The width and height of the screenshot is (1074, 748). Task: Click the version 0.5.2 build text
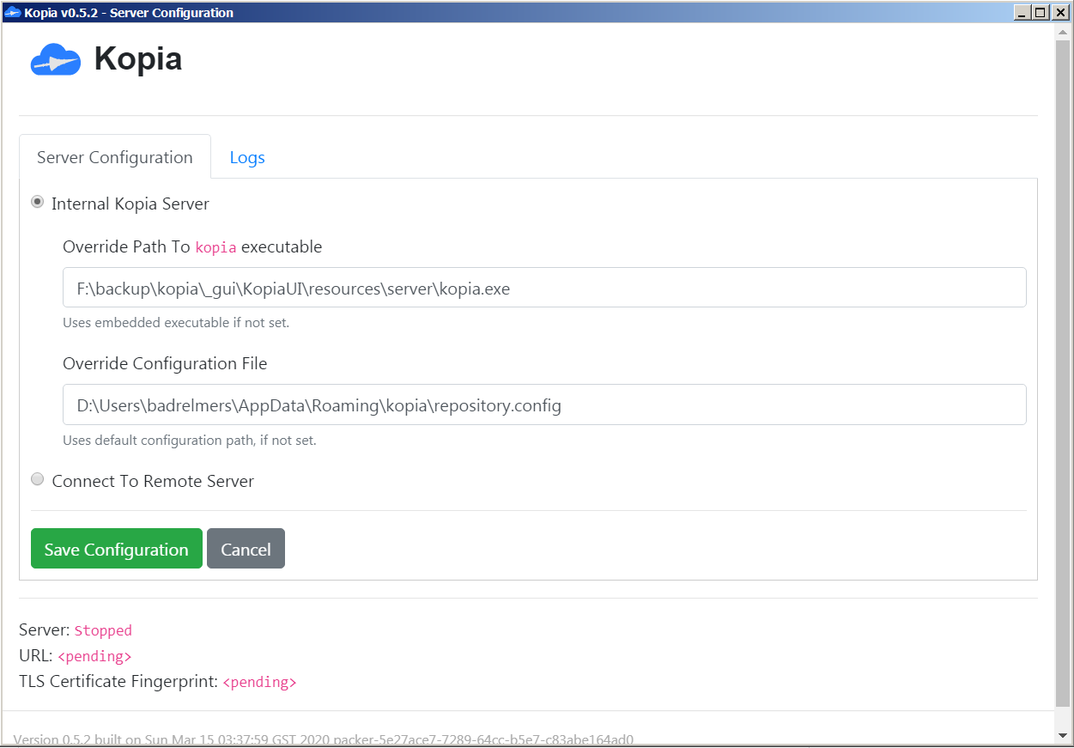(x=325, y=739)
